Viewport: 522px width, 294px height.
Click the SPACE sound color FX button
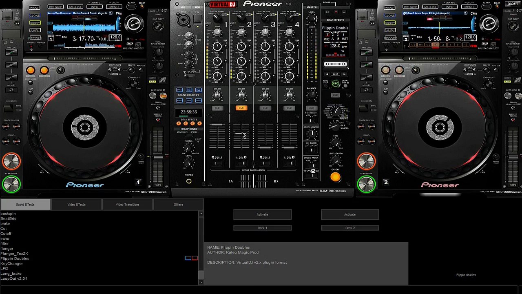pos(179,90)
